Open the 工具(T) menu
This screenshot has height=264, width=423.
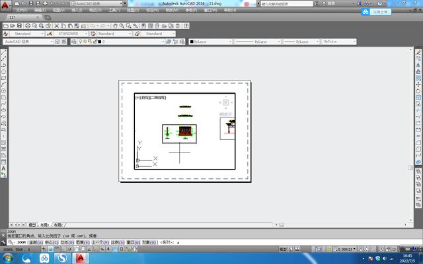click(x=114, y=11)
